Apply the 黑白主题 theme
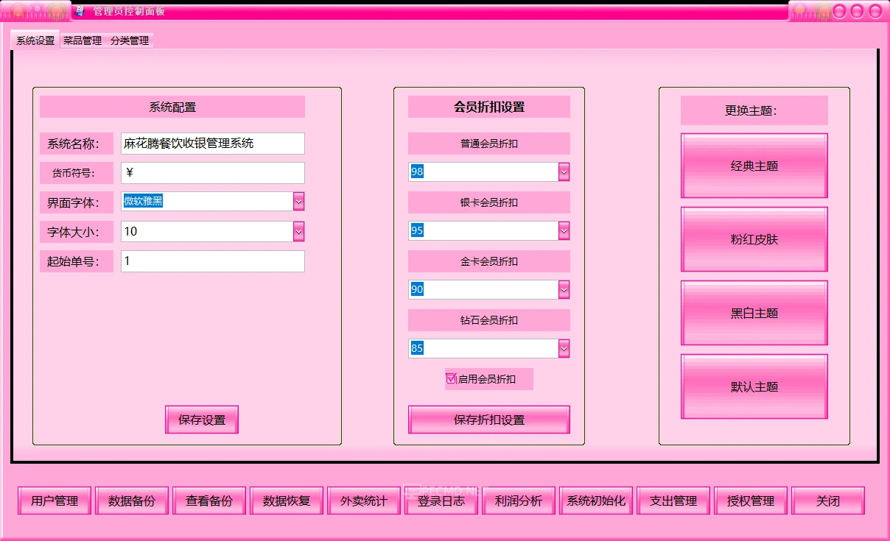Screen dimensions: 890x541 (x=754, y=313)
